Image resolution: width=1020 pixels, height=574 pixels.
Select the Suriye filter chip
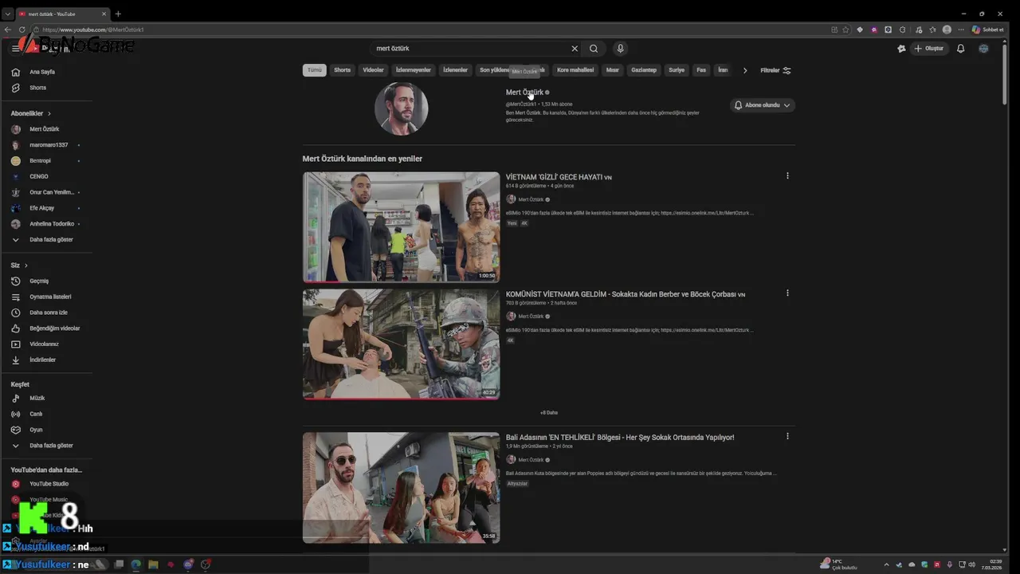pos(677,70)
